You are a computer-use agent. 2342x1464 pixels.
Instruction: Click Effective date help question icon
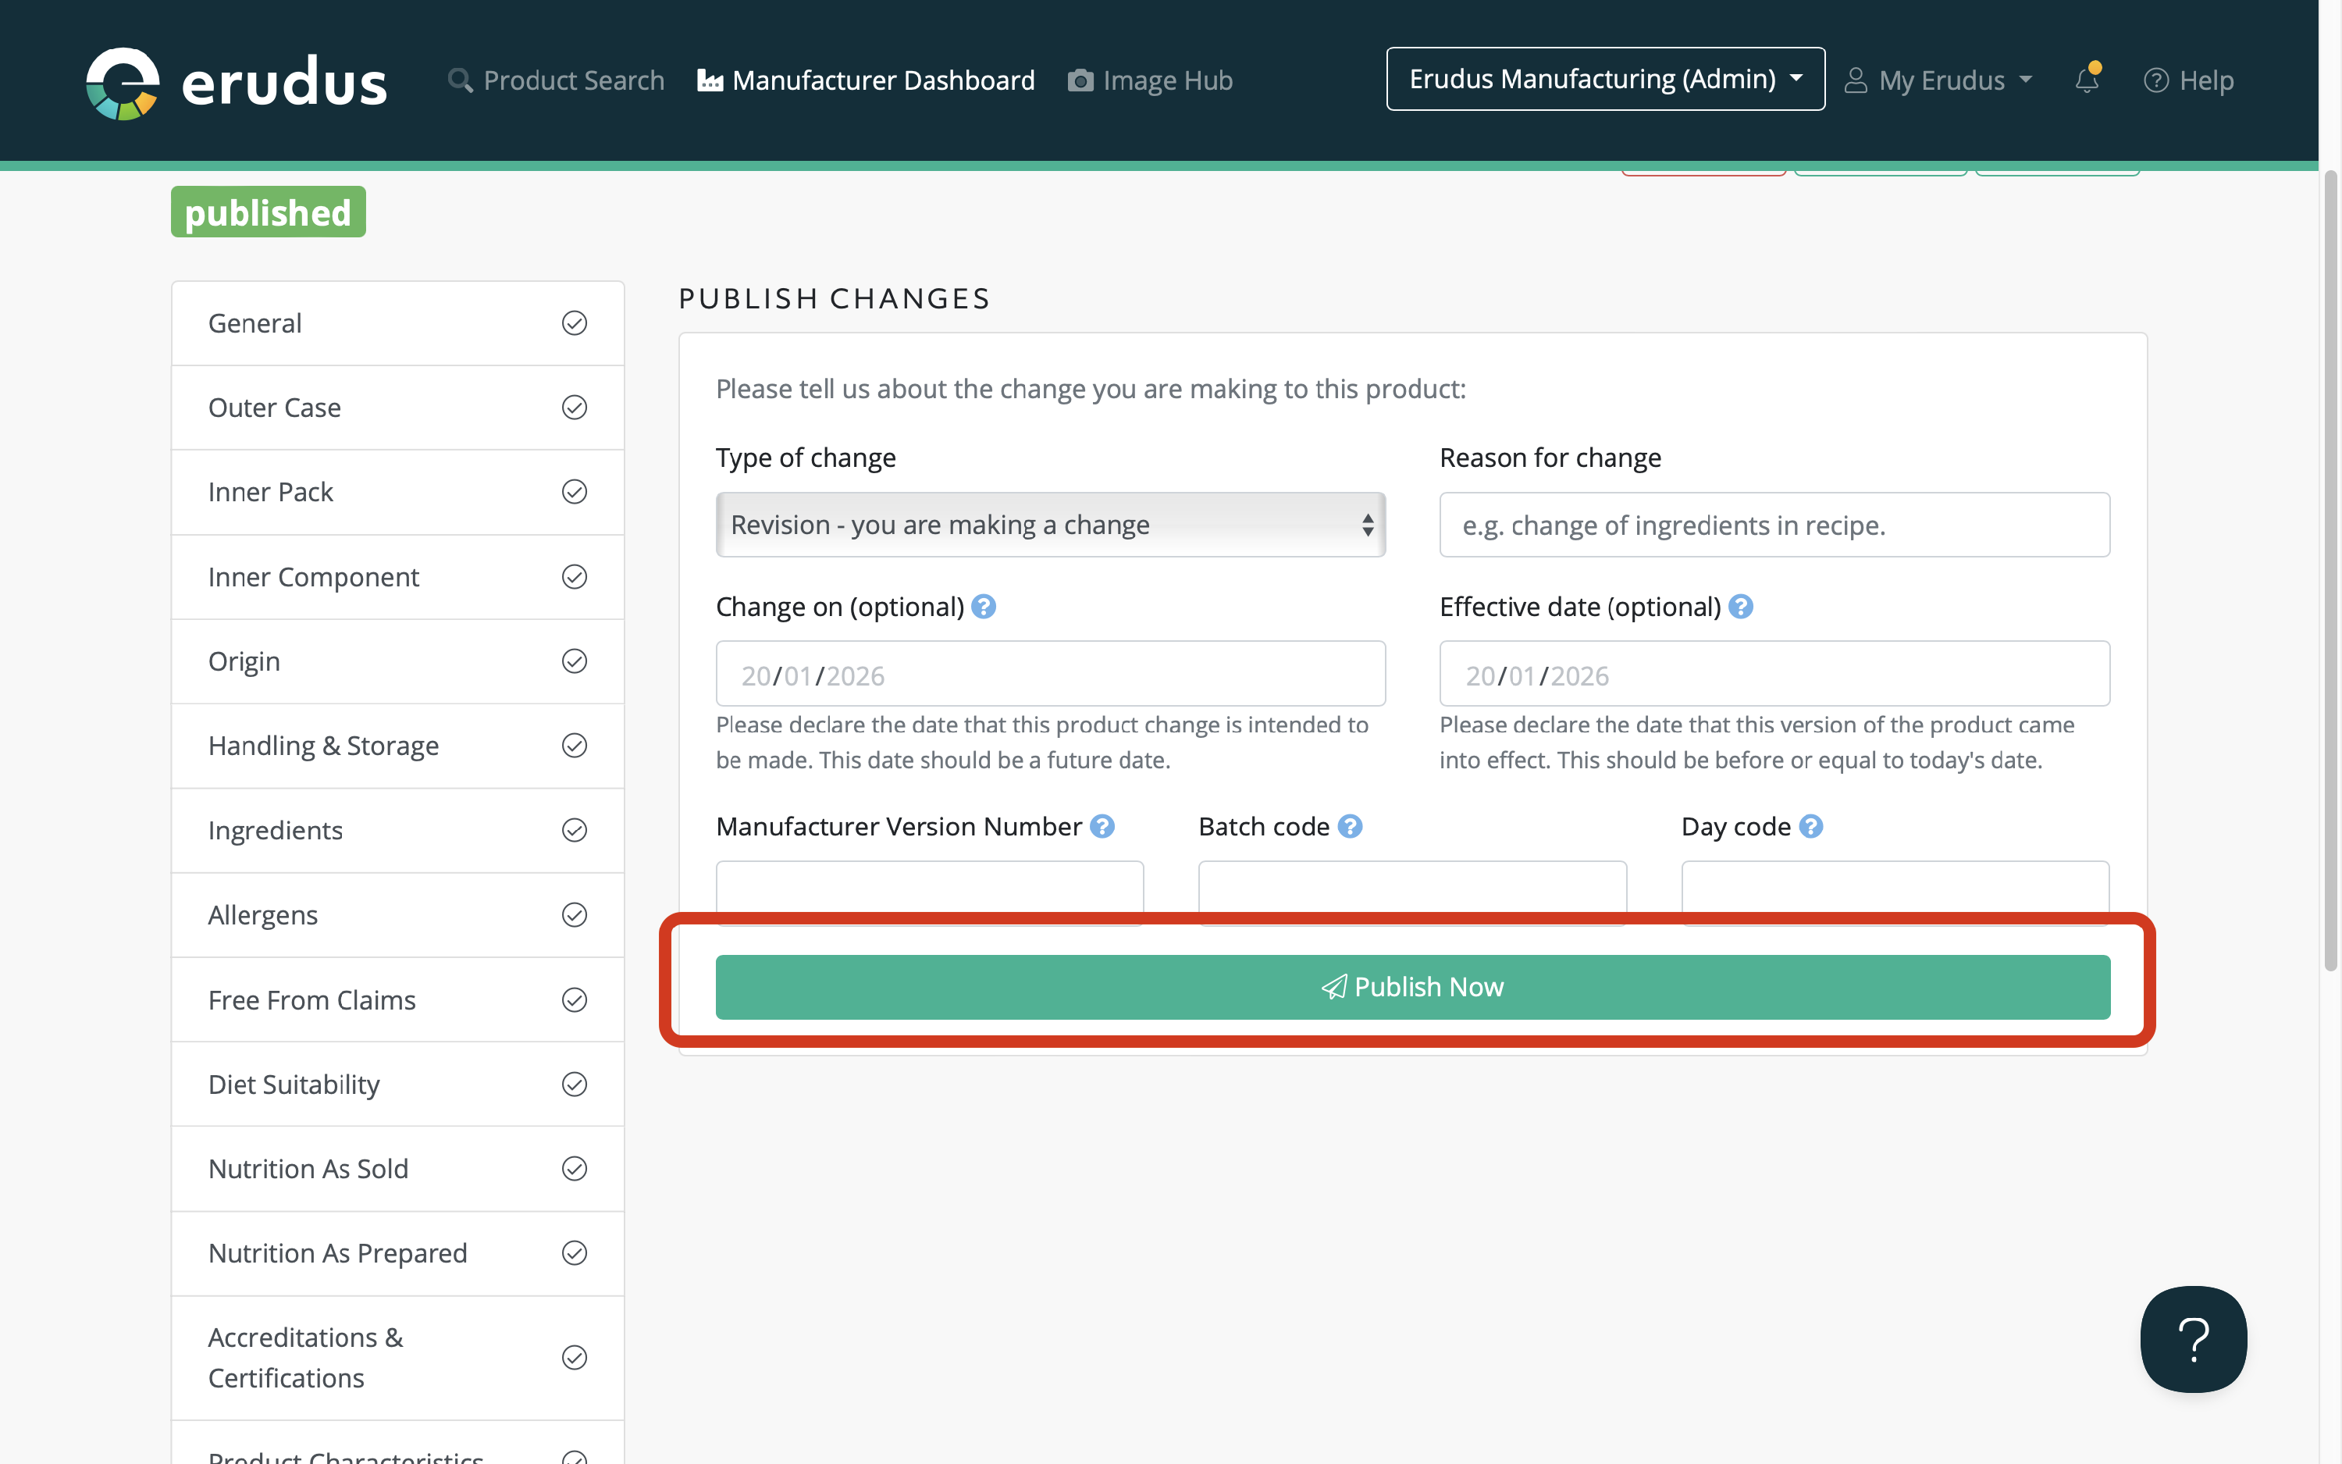[1740, 607]
